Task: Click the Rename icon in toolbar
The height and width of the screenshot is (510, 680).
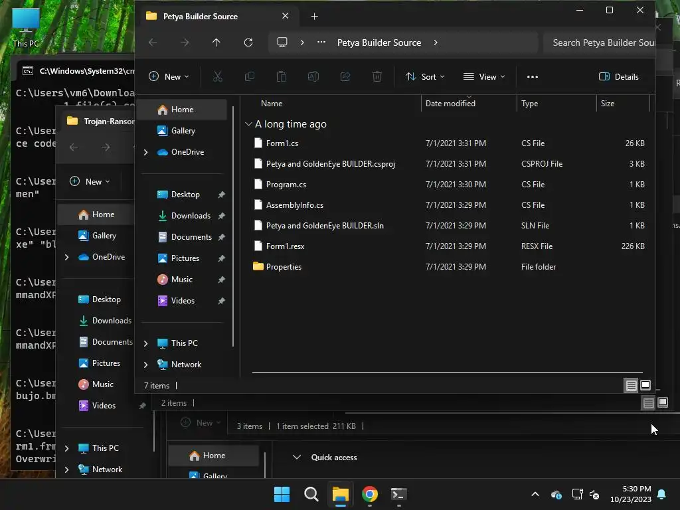Action: [313, 77]
